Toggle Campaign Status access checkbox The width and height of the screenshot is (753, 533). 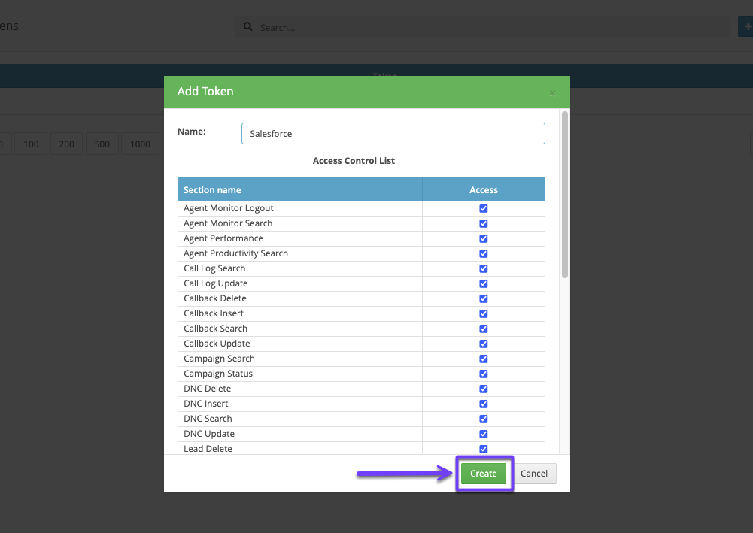point(484,374)
